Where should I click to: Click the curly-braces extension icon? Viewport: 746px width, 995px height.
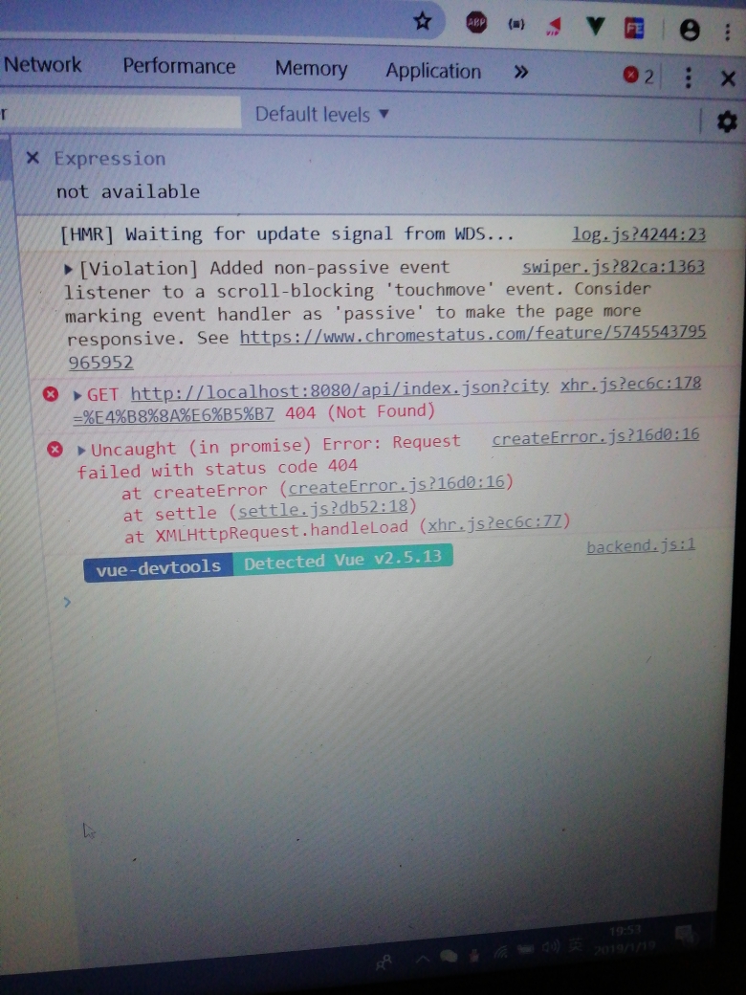pyautogui.click(x=516, y=24)
